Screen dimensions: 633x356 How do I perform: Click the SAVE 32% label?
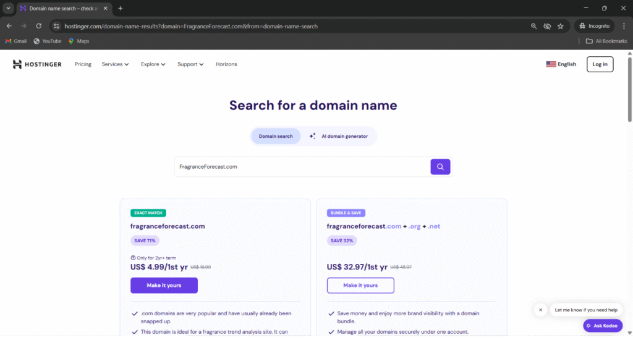342,240
